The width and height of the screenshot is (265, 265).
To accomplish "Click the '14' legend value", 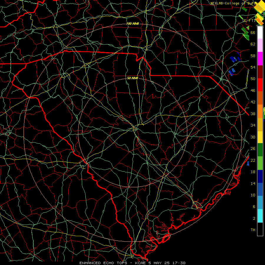I will pyautogui.click(x=253, y=183).
